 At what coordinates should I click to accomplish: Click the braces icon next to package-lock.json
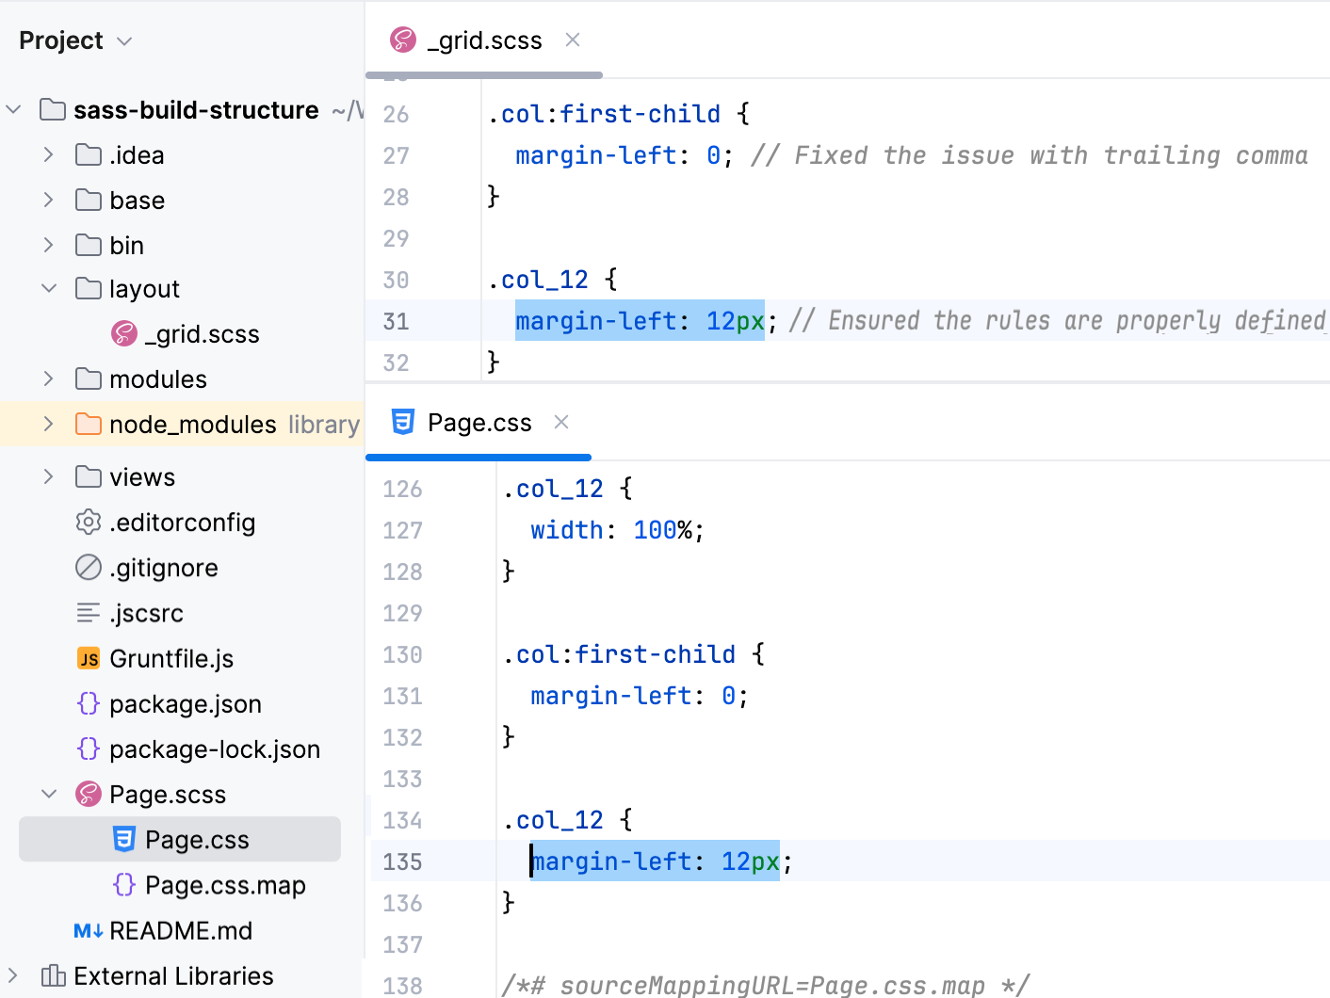point(88,748)
